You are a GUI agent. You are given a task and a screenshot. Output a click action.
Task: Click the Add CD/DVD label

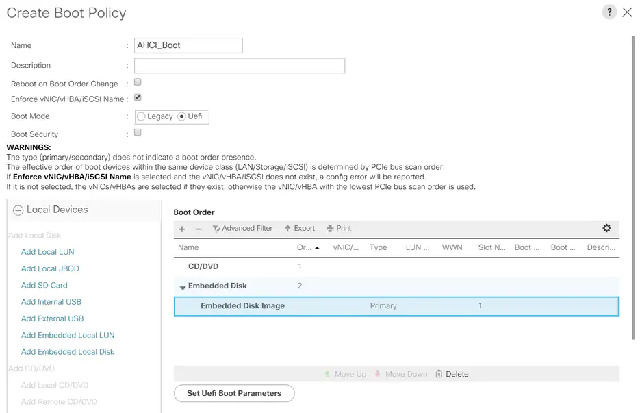(x=31, y=368)
